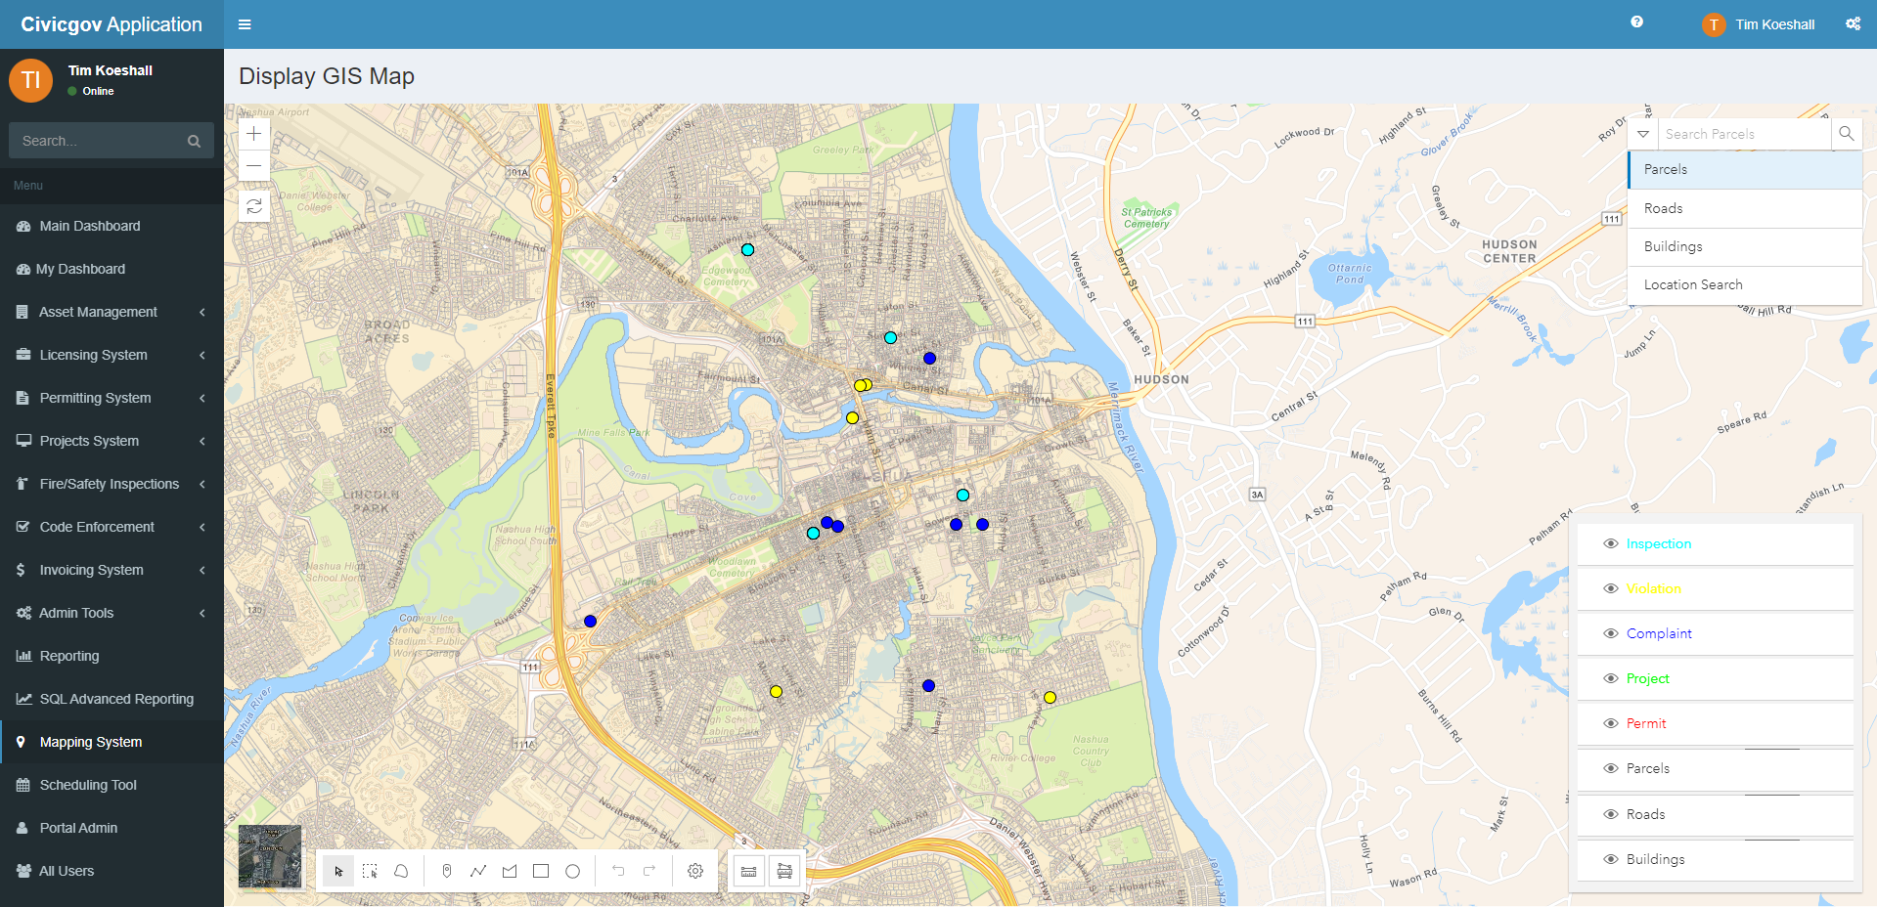The image size is (1877, 907).
Task: Select the rectangle drawing tool
Action: pos(541,870)
